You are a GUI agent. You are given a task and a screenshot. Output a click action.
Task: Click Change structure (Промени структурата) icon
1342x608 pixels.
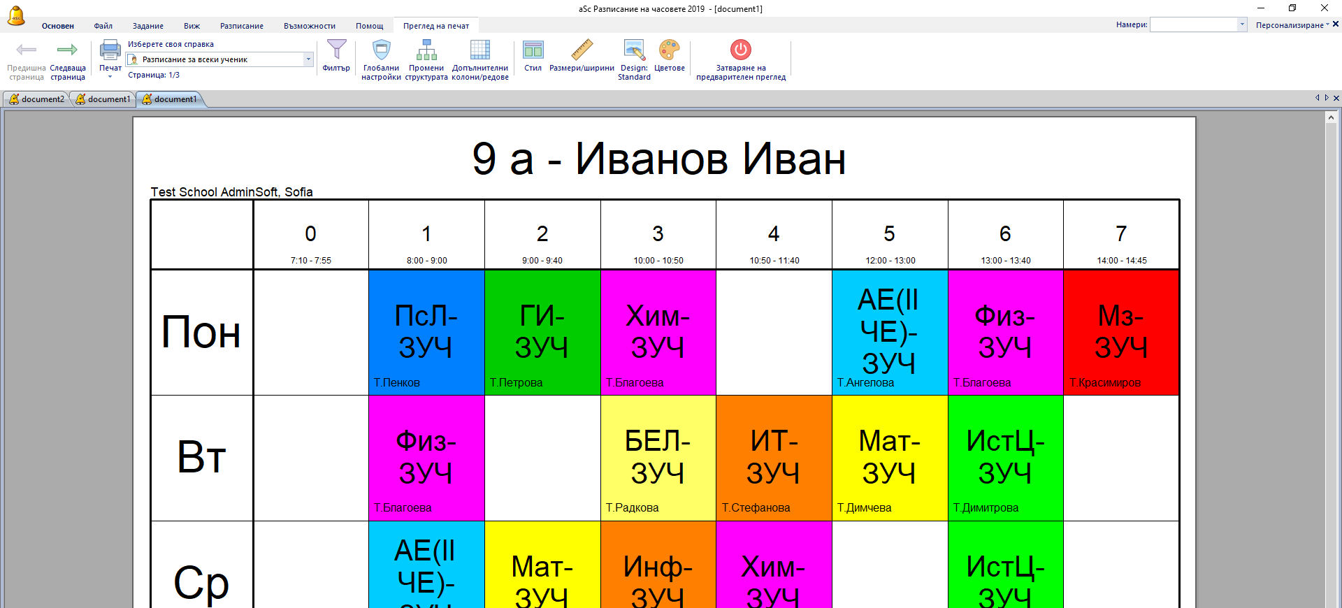pyautogui.click(x=426, y=51)
